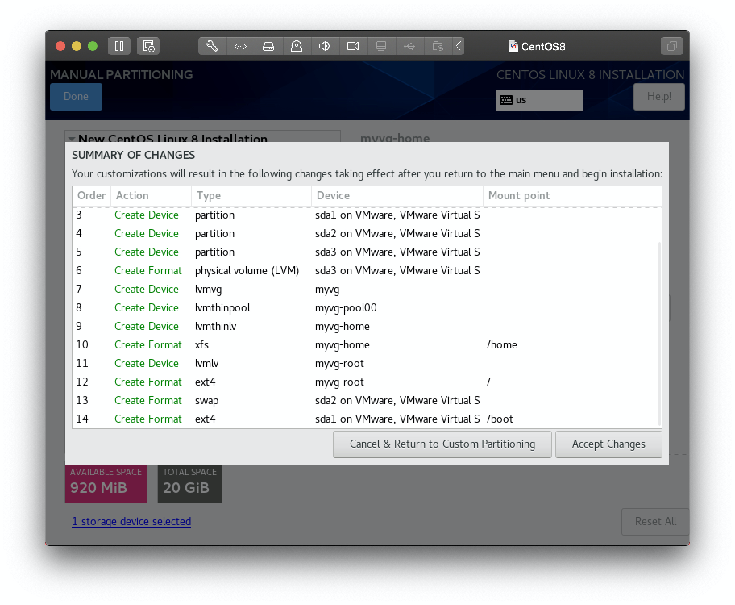Click the TOTAL SPACE 20 GiB box
This screenshot has height=605, width=735.
(190, 484)
